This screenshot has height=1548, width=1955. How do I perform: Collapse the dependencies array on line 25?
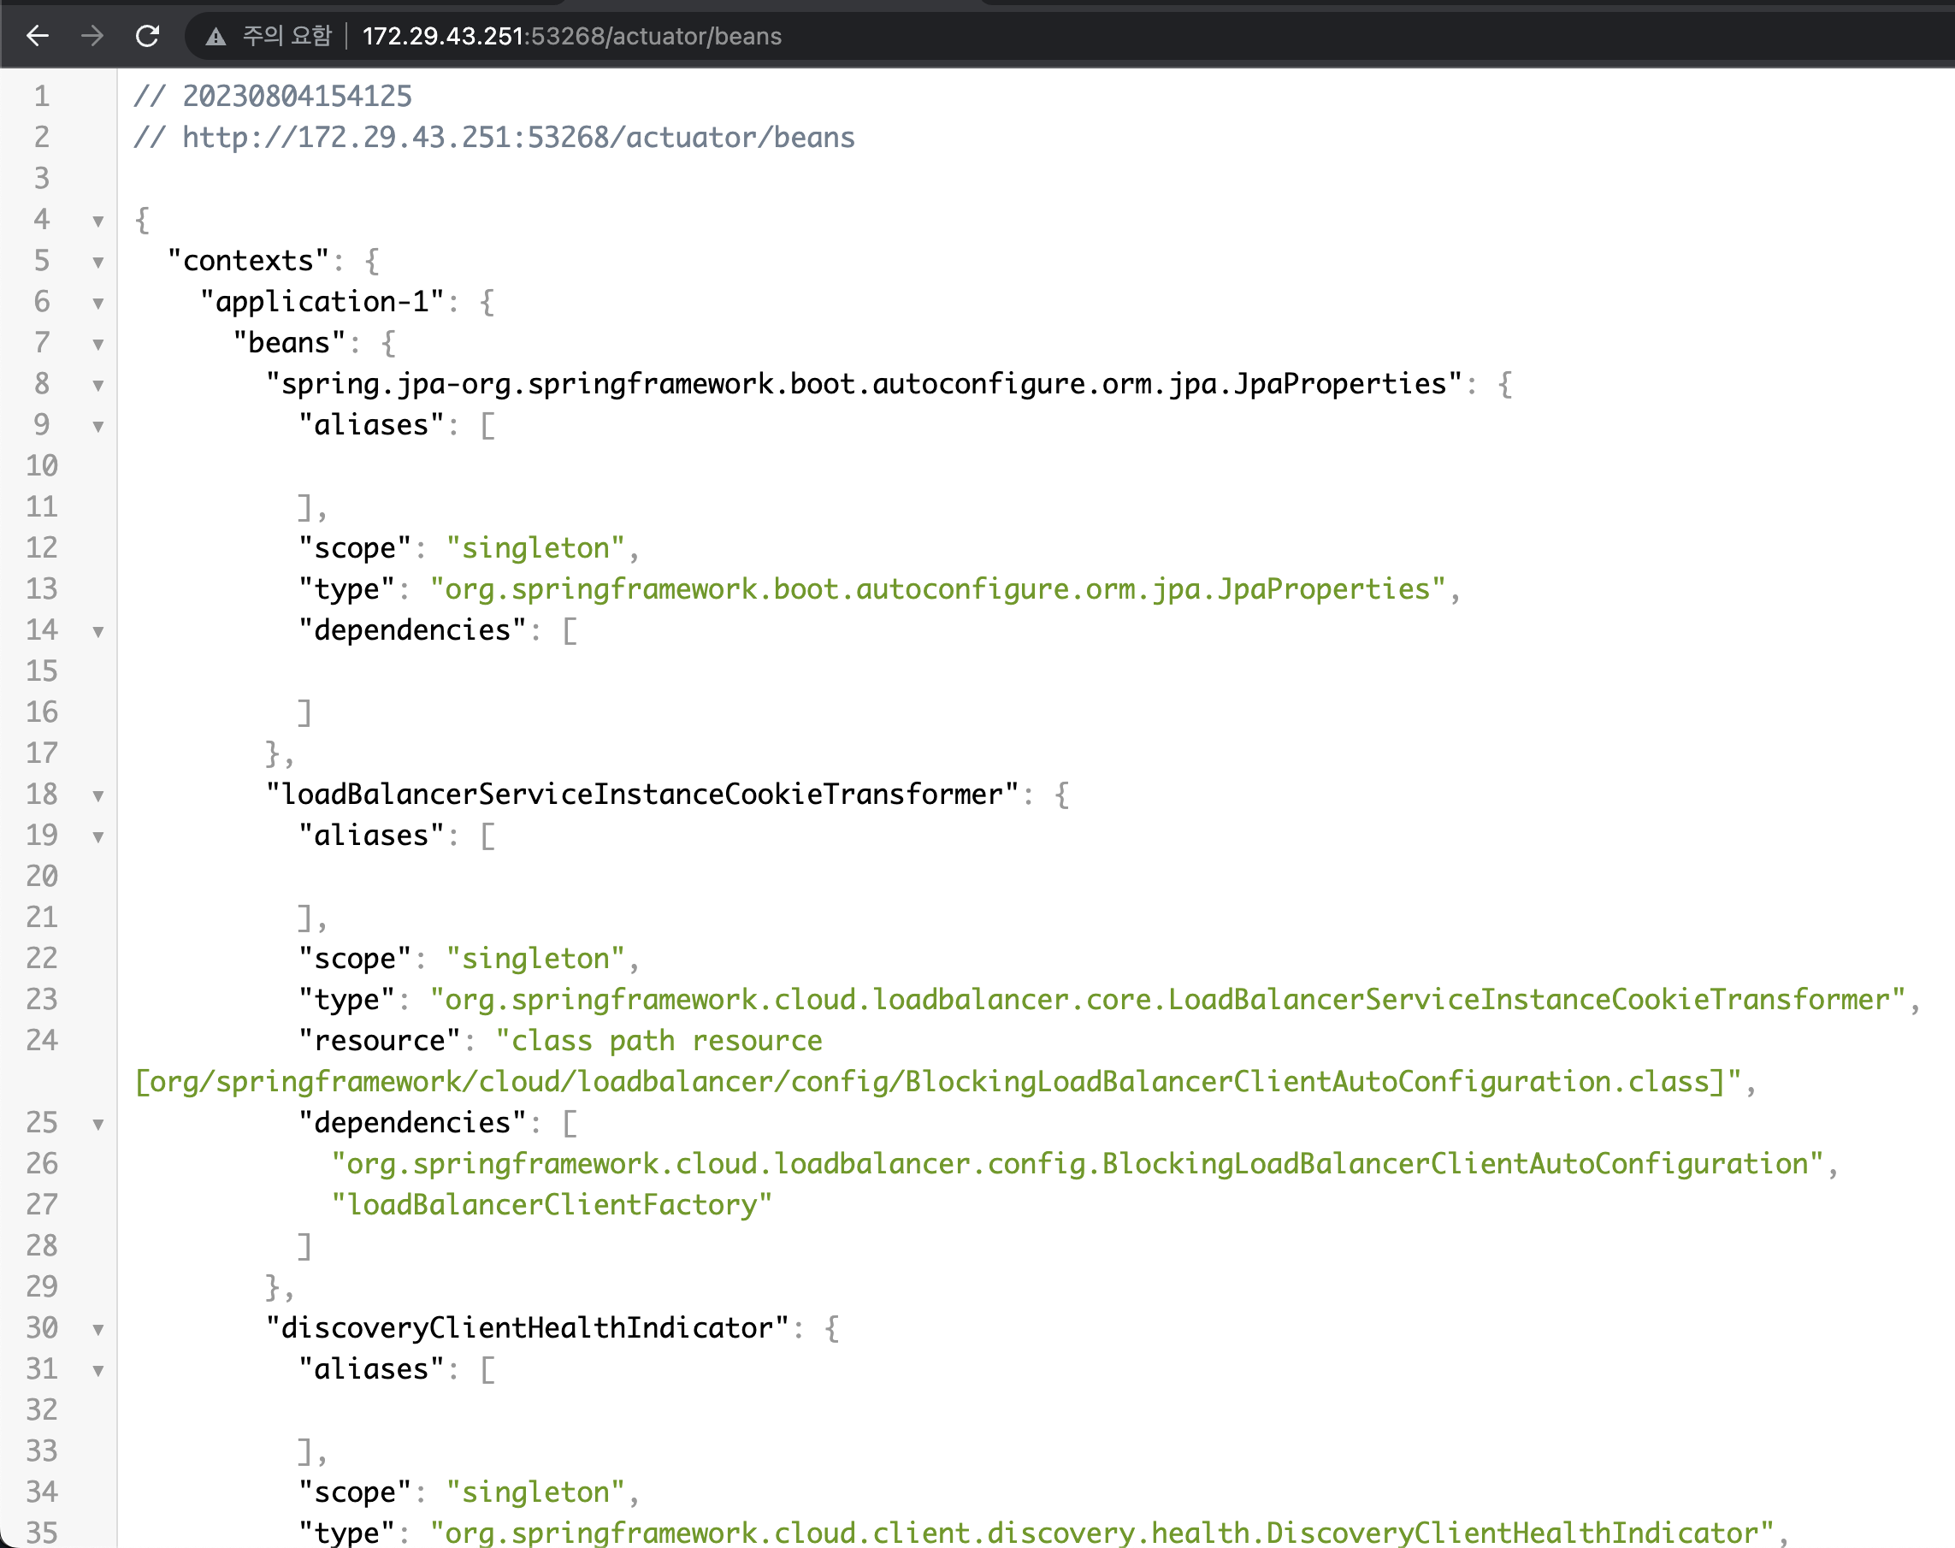pyautogui.click(x=97, y=1125)
